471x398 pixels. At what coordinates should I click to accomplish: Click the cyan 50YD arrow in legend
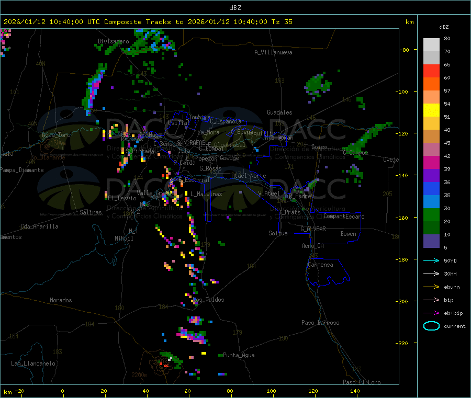coord(431,260)
